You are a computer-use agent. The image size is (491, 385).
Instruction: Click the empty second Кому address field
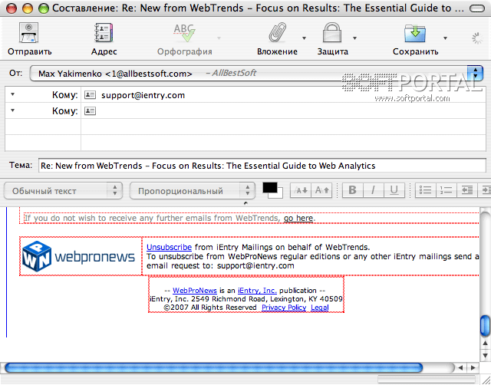[x=283, y=110]
